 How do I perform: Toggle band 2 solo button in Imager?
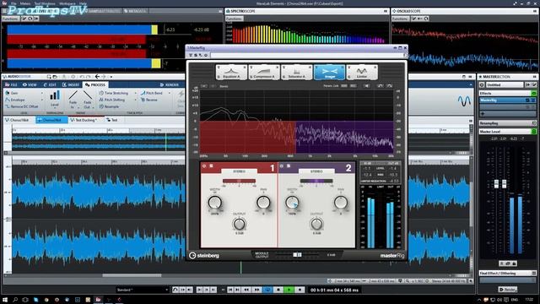(289, 166)
